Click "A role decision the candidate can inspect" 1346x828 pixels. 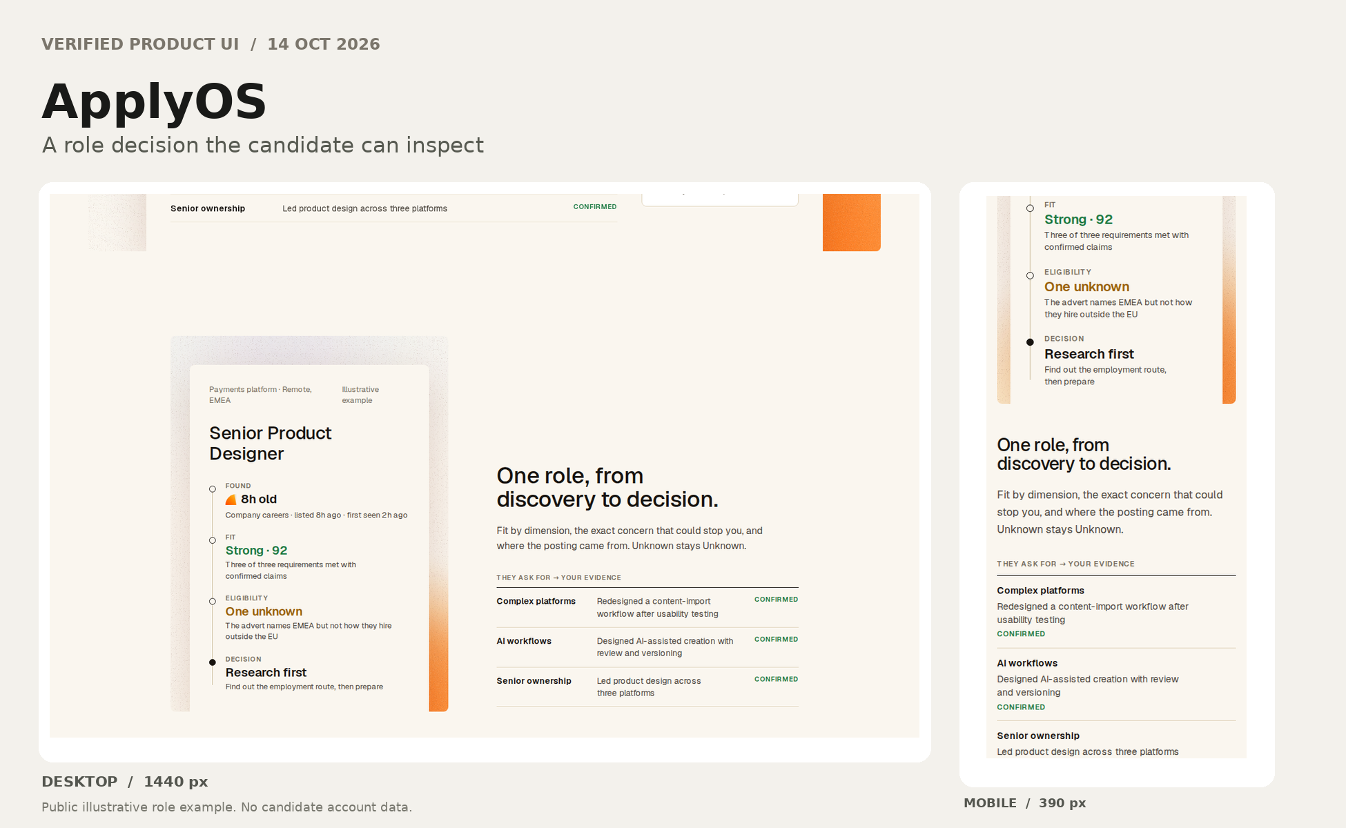coord(263,146)
